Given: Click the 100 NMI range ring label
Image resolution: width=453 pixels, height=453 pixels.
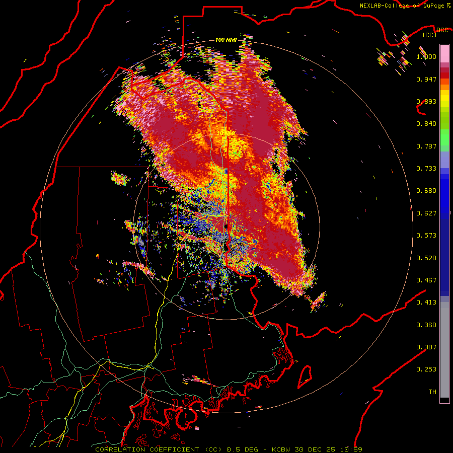Looking at the screenshot, I should point(226,40).
